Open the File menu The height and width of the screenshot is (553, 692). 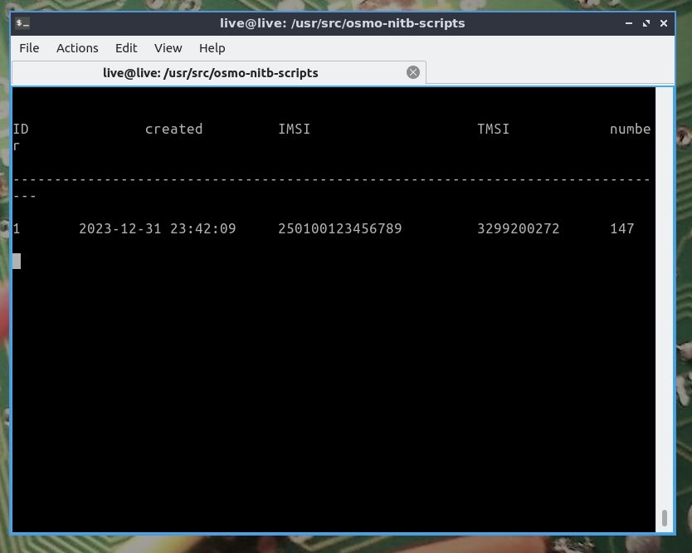pyautogui.click(x=29, y=47)
